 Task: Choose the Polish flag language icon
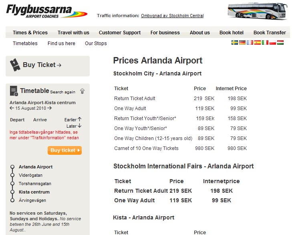tap(273, 42)
